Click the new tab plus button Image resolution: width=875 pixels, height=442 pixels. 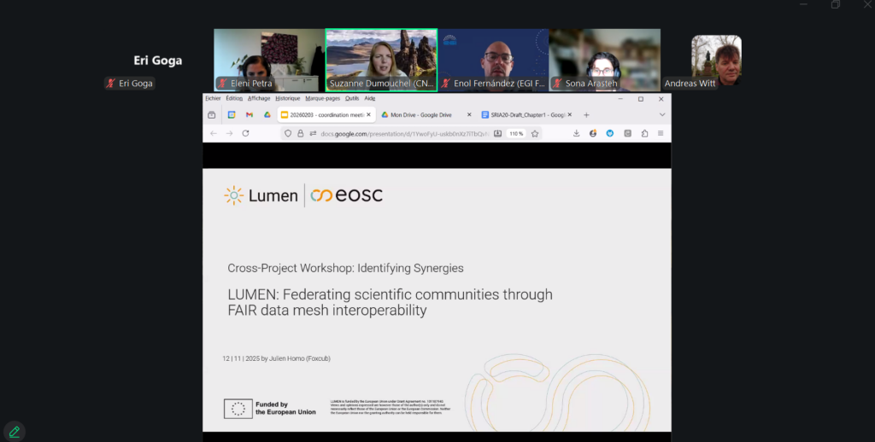(x=586, y=114)
